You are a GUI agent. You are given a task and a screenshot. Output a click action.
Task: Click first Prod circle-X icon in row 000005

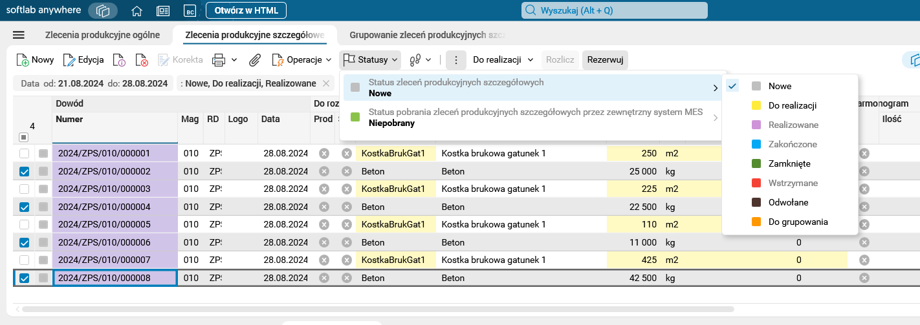pyautogui.click(x=324, y=225)
